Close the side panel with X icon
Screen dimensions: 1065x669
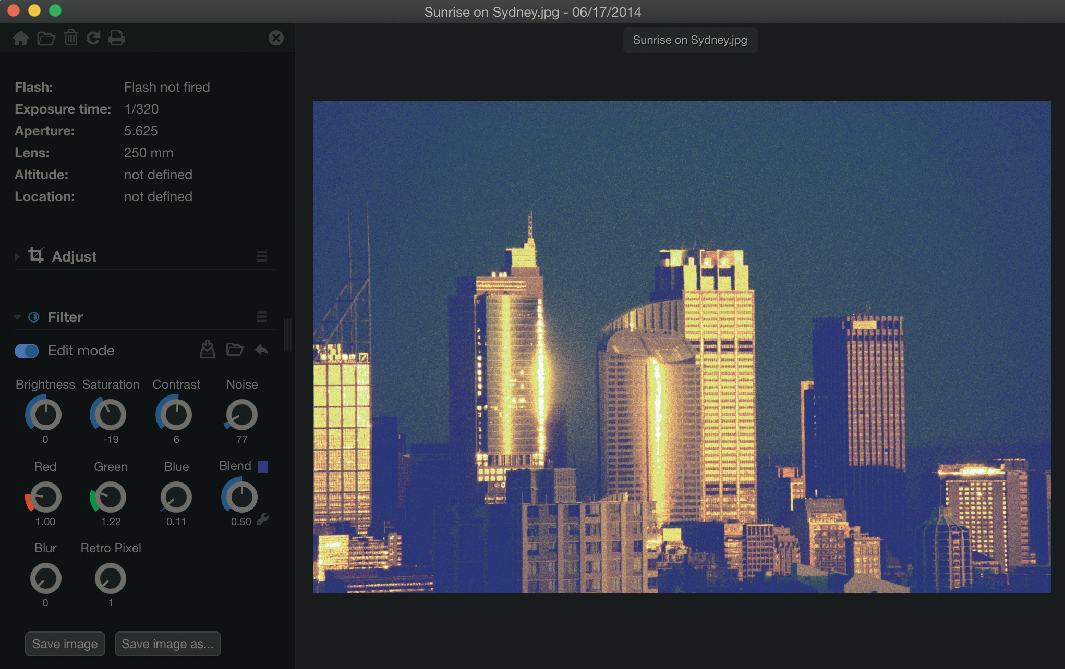(276, 38)
